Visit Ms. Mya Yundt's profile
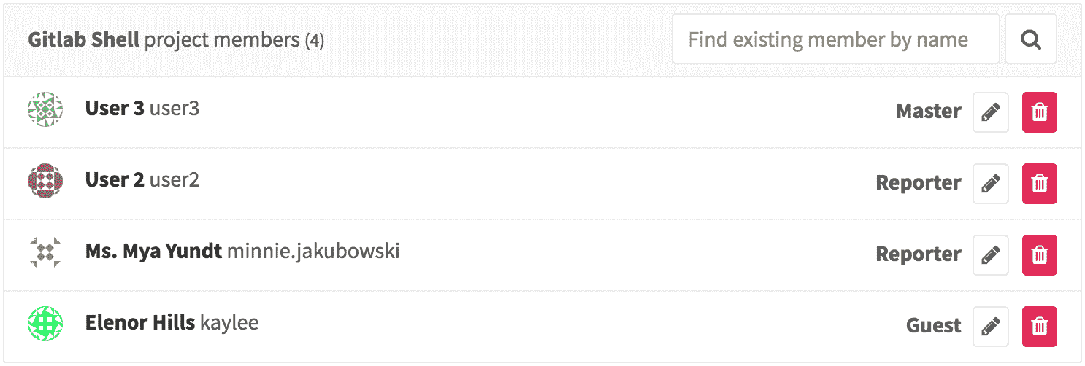Image resolution: width=1085 pixels, height=366 pixels. (x=153, y=252)
